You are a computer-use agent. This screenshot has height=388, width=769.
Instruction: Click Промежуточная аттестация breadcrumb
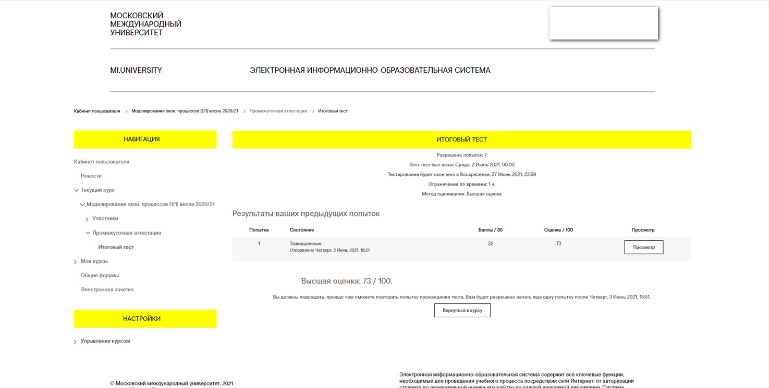pos(278,111)
